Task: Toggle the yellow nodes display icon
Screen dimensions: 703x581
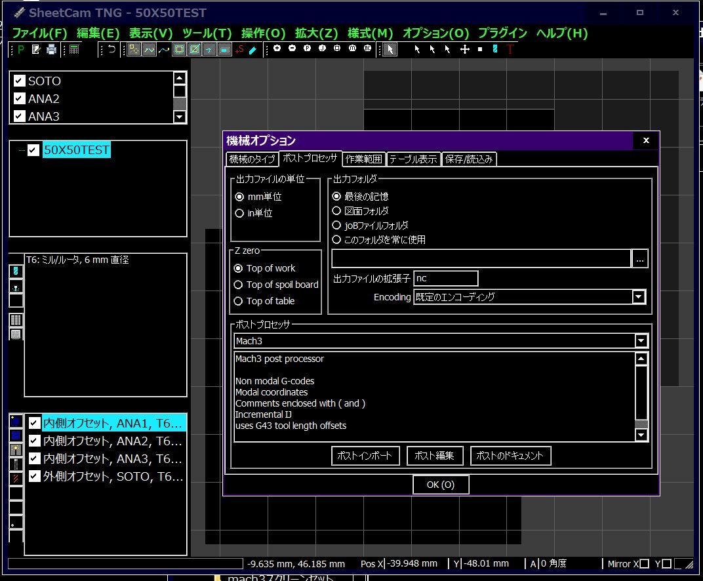Action: 134,49
